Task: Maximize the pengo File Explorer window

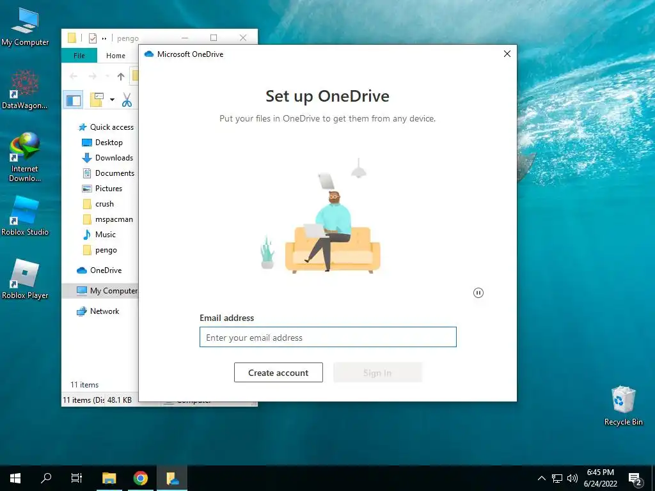Action: tap(214, 38)
